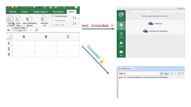
Task: Open New Database Query icon
Action: tap(28, 18)
